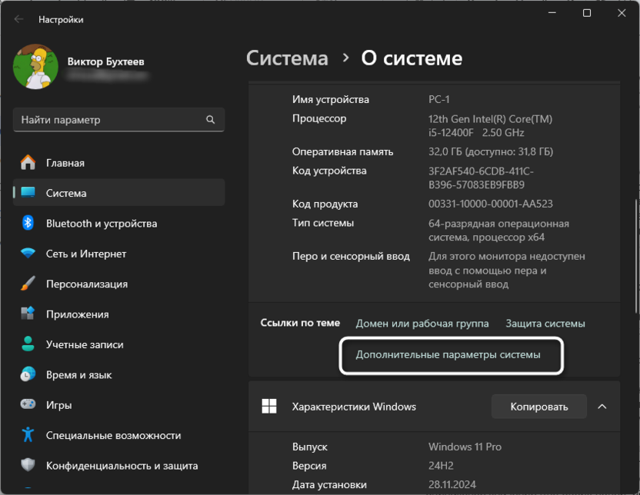This screenshot has width=640, height=495.
Task: Click the Gaming controller icon
Action: click(x=28, y=405)
